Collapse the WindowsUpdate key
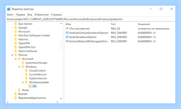The height and width of the screenshot is (109, 181). tap(23, 82)
